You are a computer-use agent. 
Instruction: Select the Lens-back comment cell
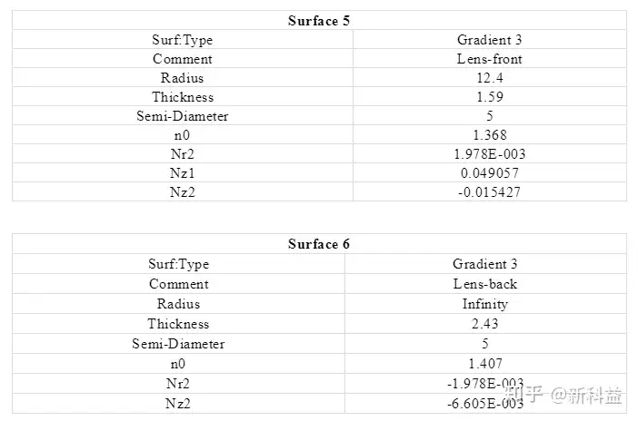click(x=485, y=284)
